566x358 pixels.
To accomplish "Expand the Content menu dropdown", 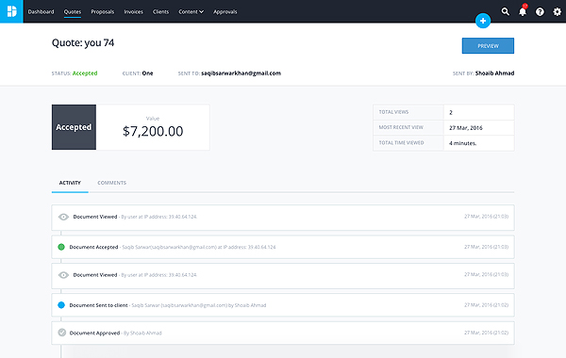I will [x=191, y=12].
